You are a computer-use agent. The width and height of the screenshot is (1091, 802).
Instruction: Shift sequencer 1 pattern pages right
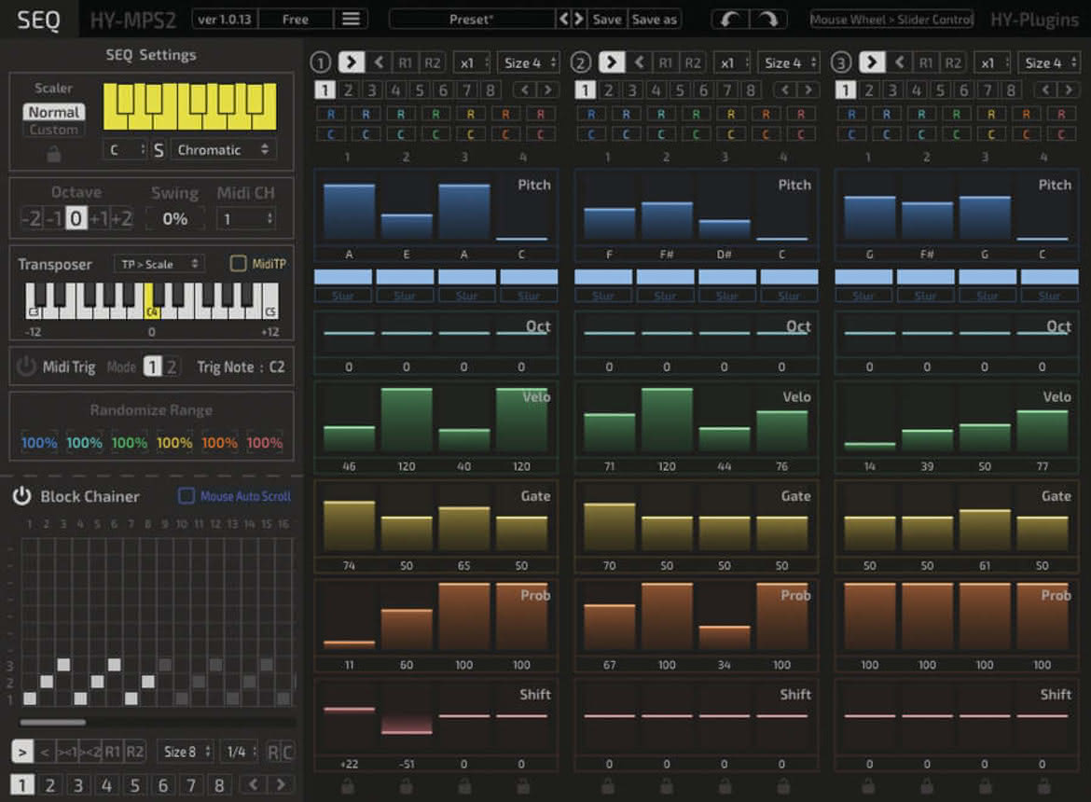548,90
